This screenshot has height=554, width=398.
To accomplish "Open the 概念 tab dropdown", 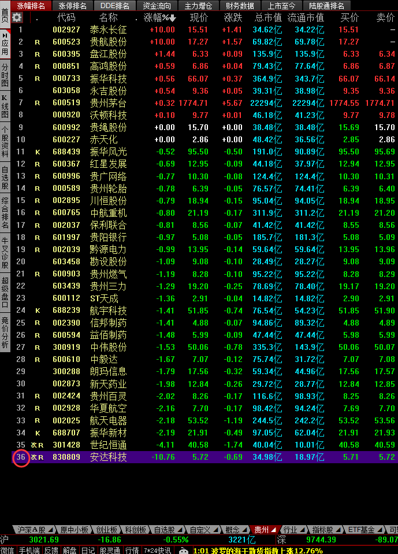I will pyautogui.click(x=245, y=530).
